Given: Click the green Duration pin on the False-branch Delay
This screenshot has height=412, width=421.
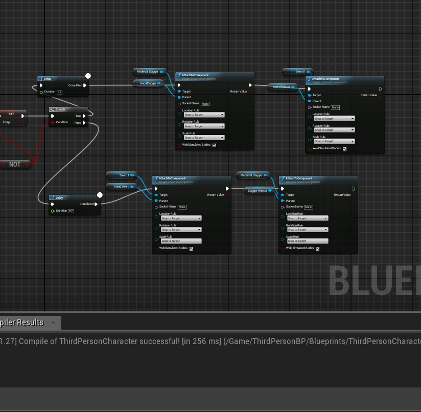Looking at the screenshot, I should [x=53, y=211].
